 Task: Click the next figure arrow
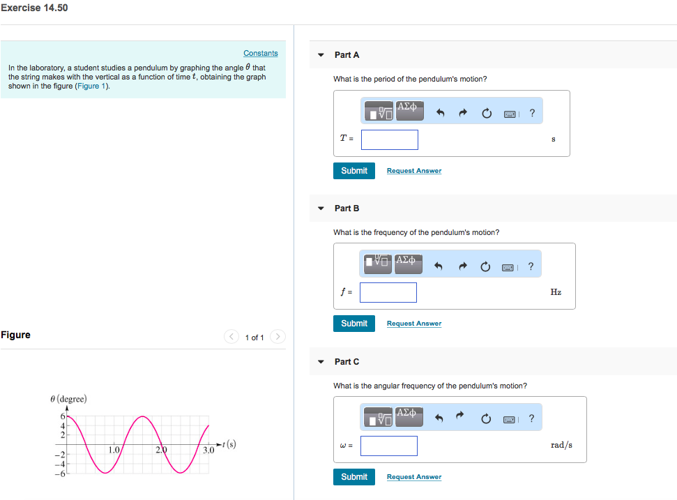277,336
